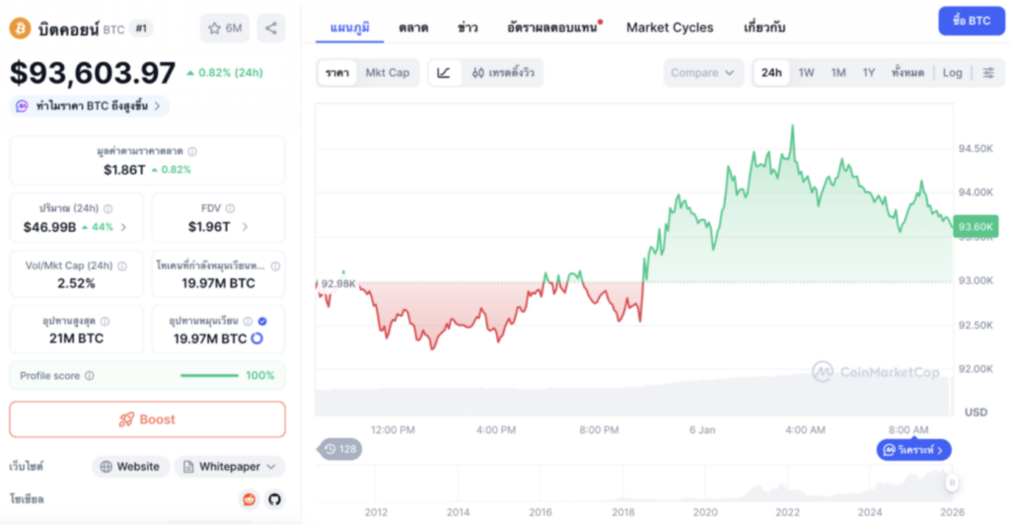1010x527 pixels.
Task: Open the Compare dropdown
Action: (703, 72)
